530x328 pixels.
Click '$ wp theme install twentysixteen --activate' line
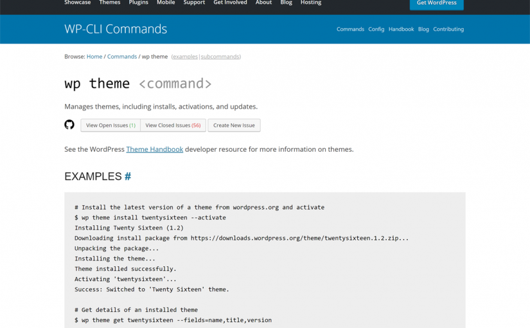click(150, 217)
